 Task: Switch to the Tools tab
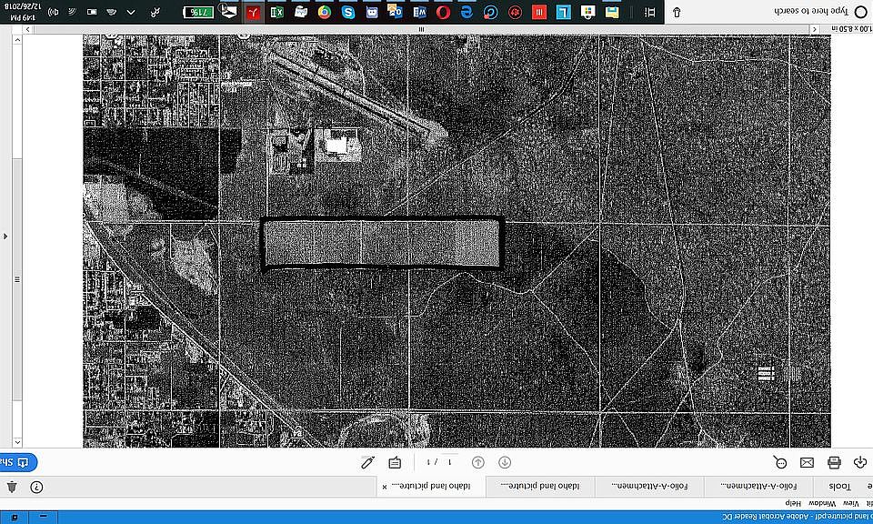click(x=839, y=486)
